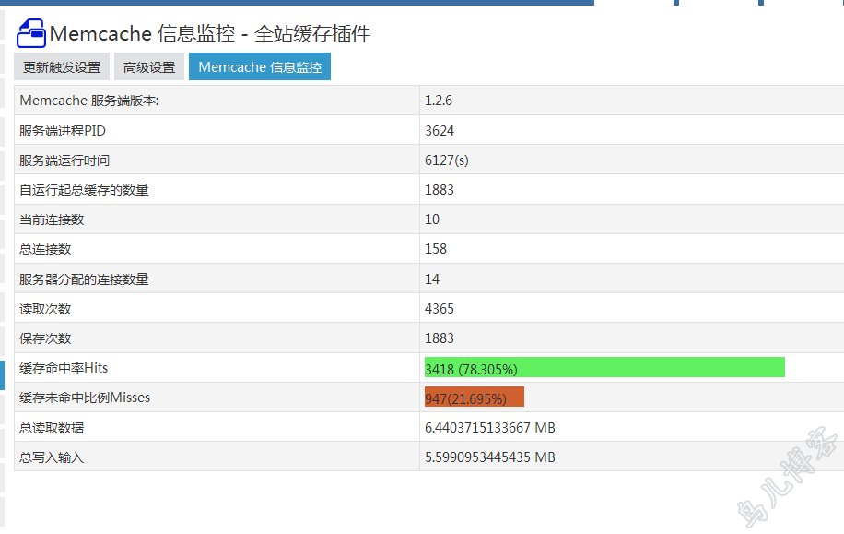The image size is (844, 534).
Task: Click the 读取次数 label
Action: [45, 309]
